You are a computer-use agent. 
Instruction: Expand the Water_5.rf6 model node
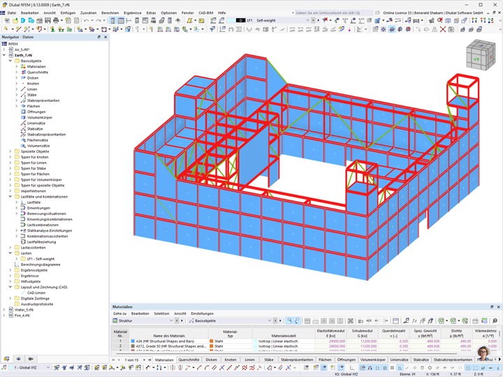coord(4,310)
